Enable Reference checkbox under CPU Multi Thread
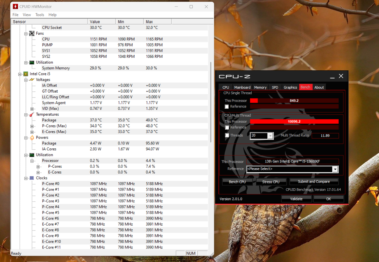The image size is (379, 262). (227, 127)
